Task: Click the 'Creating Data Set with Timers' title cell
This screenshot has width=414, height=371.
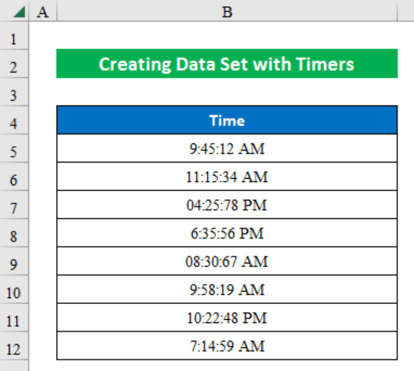Action: click(x=227, y=64)
